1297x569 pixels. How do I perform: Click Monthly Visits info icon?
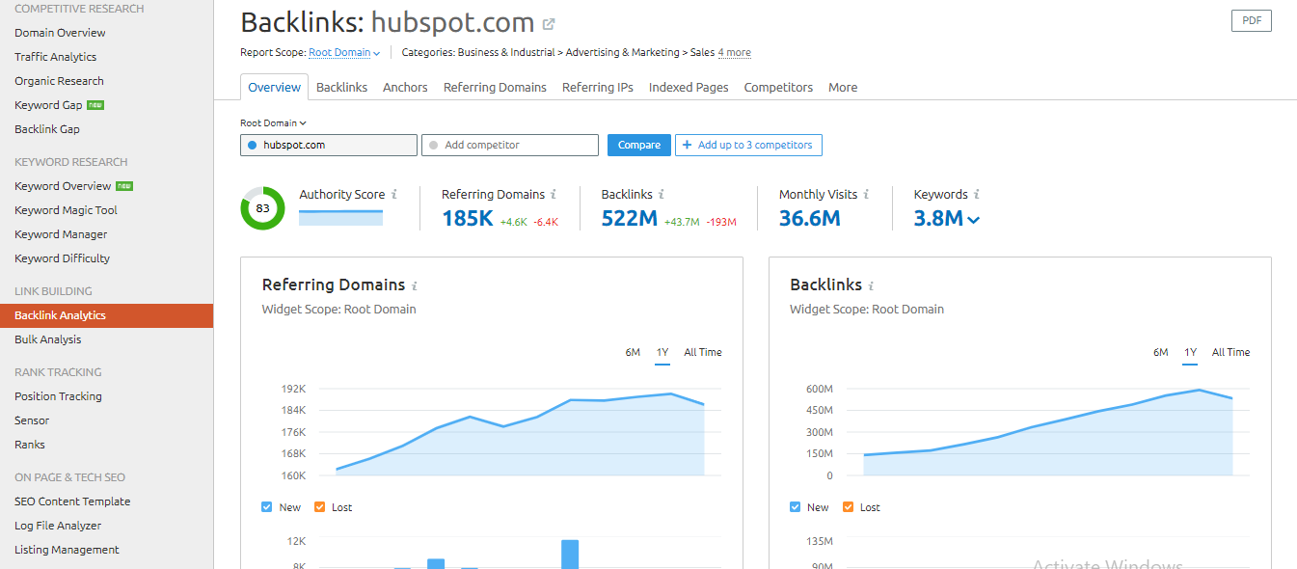point(867,195)
